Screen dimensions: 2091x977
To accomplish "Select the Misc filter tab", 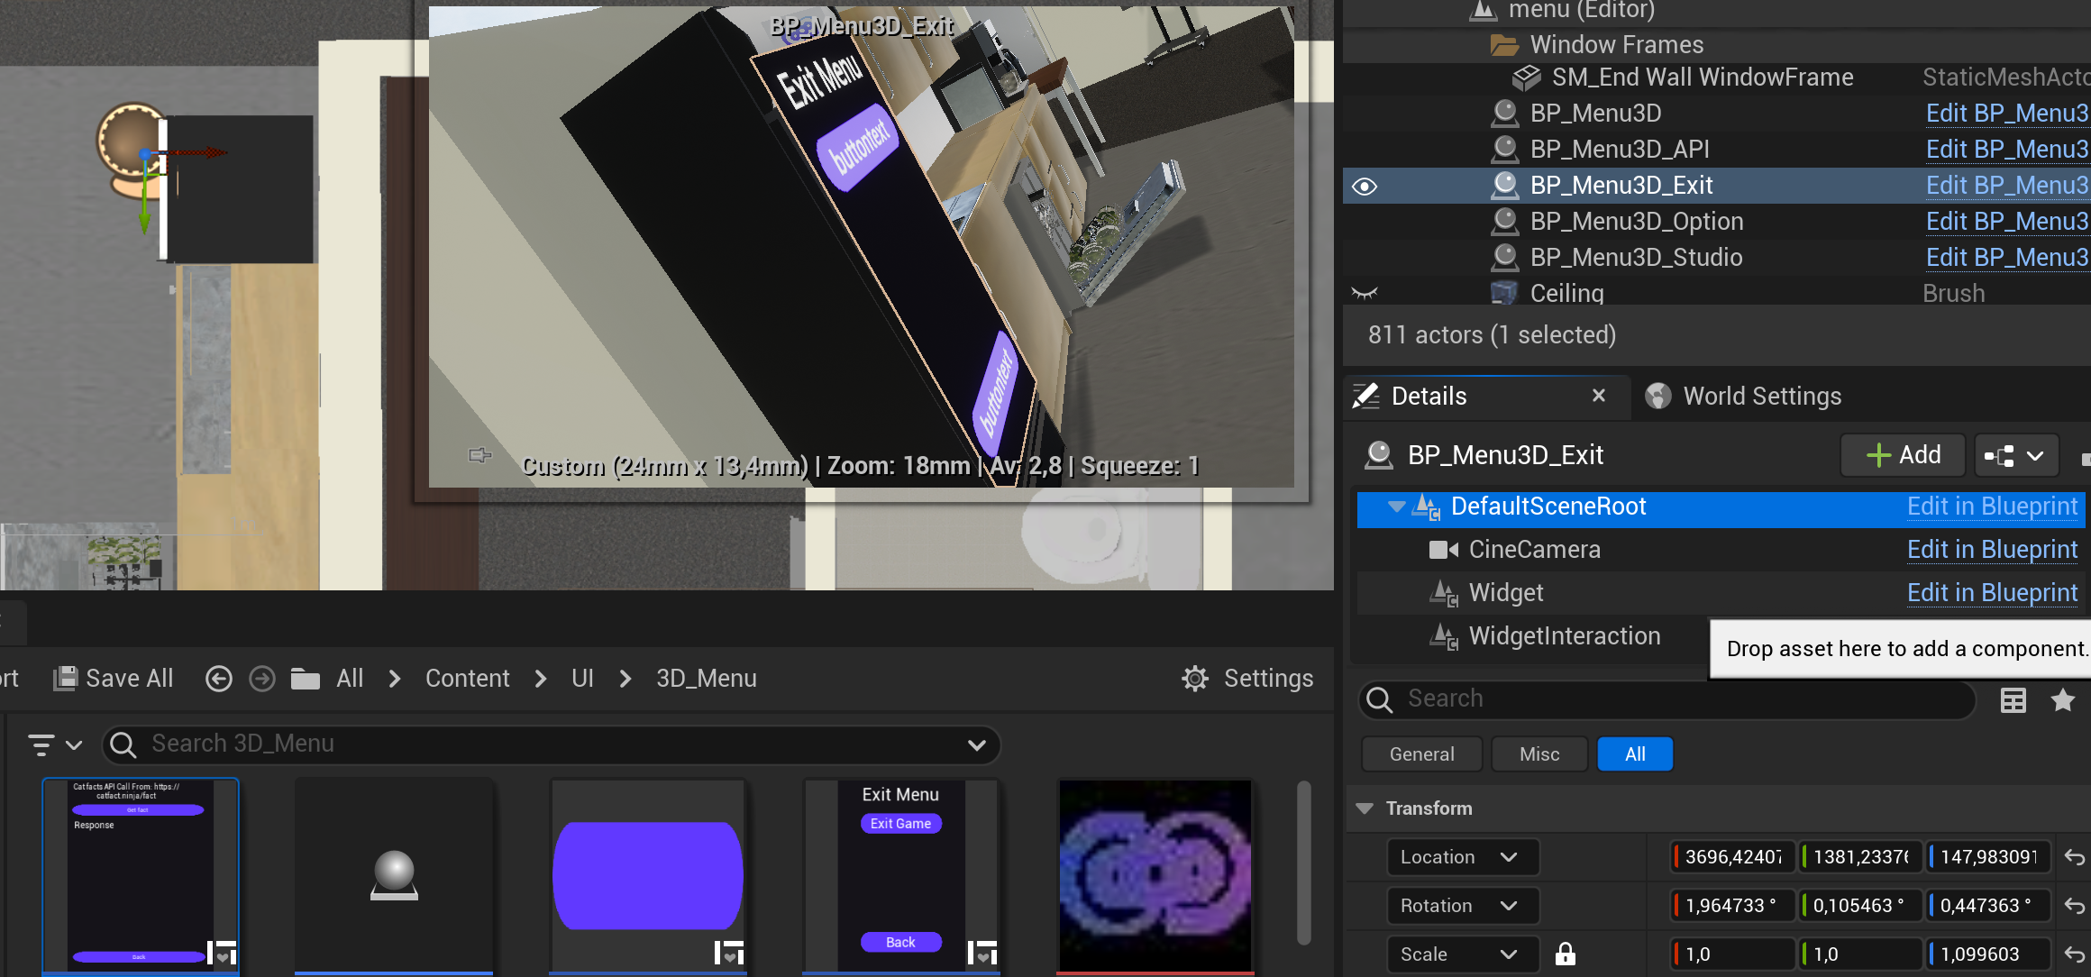I will [x=1539, y=754].
